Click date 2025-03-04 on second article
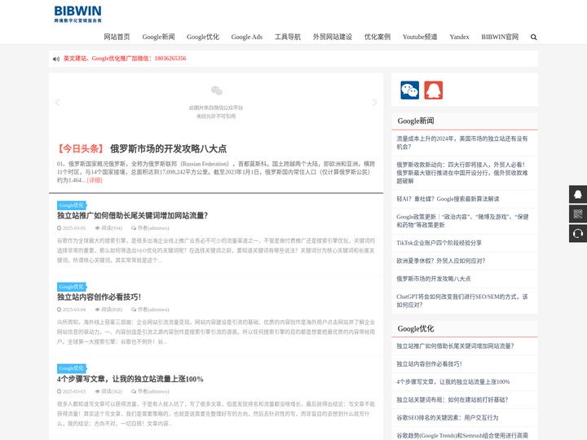 (72, 310)
